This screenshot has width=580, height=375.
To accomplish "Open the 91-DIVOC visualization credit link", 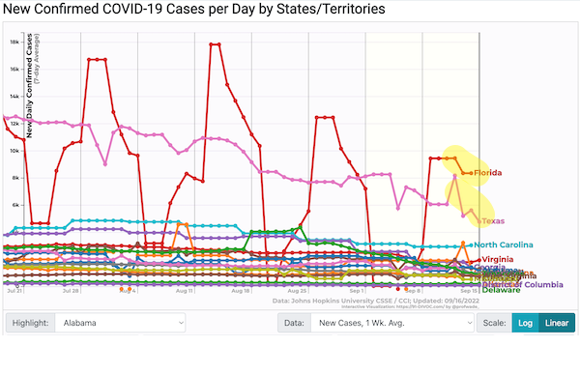I will 410,306.
